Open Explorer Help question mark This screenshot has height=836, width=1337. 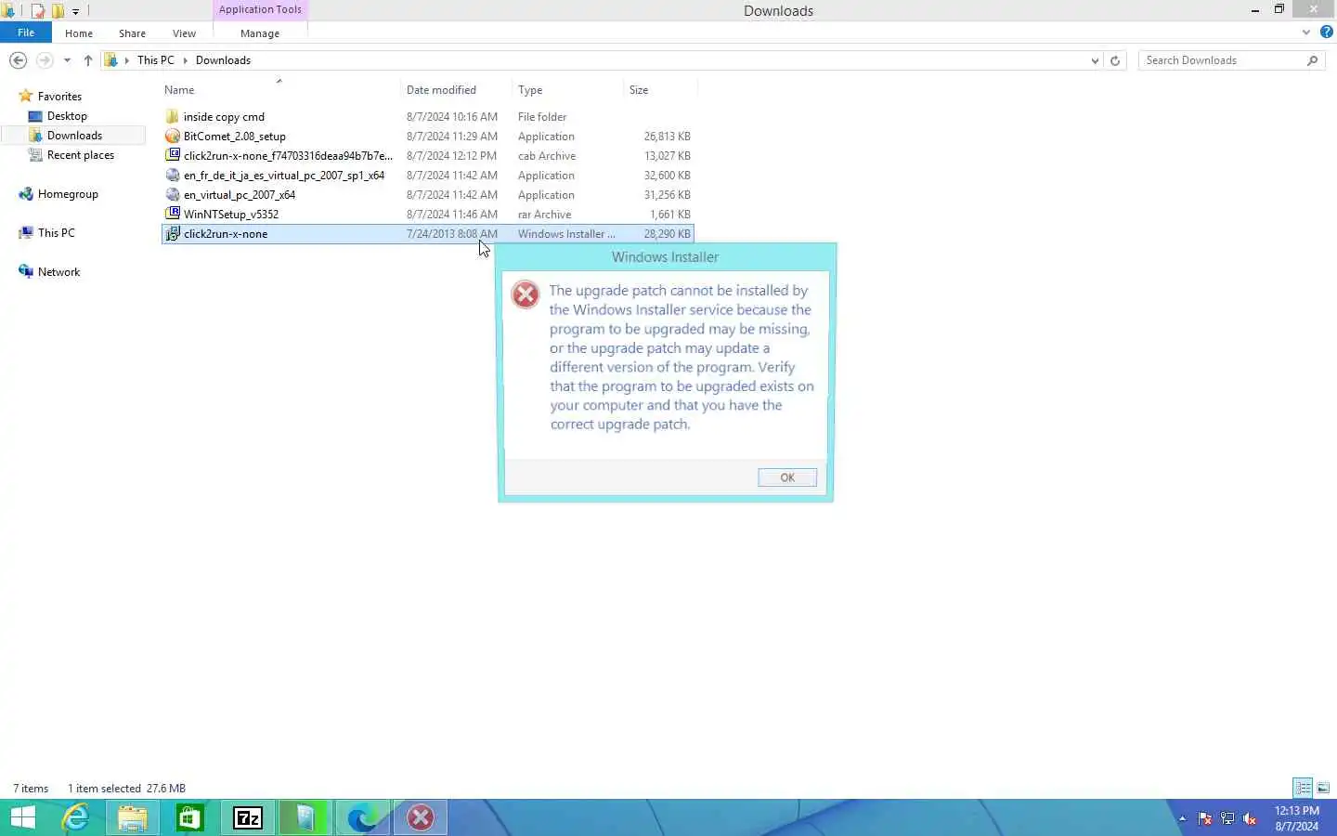click(1326, 32)
